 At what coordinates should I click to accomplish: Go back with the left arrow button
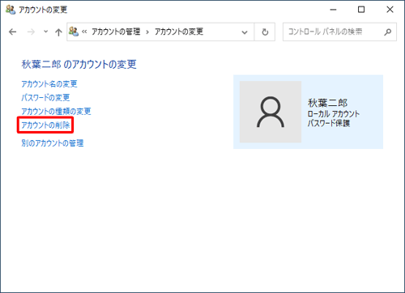pos(13,32)
